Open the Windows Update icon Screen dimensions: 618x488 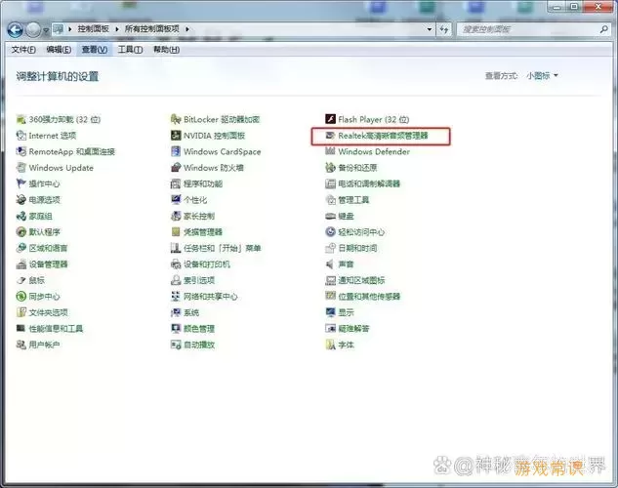click(21, 168)
